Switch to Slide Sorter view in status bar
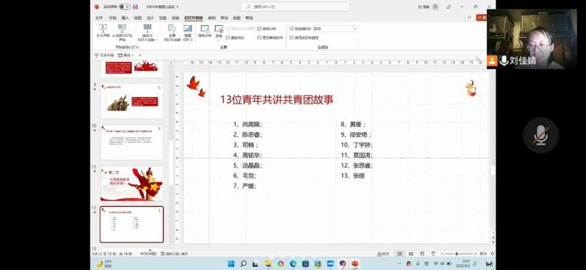This screenshot has height=270, width=586. [410, 254]
